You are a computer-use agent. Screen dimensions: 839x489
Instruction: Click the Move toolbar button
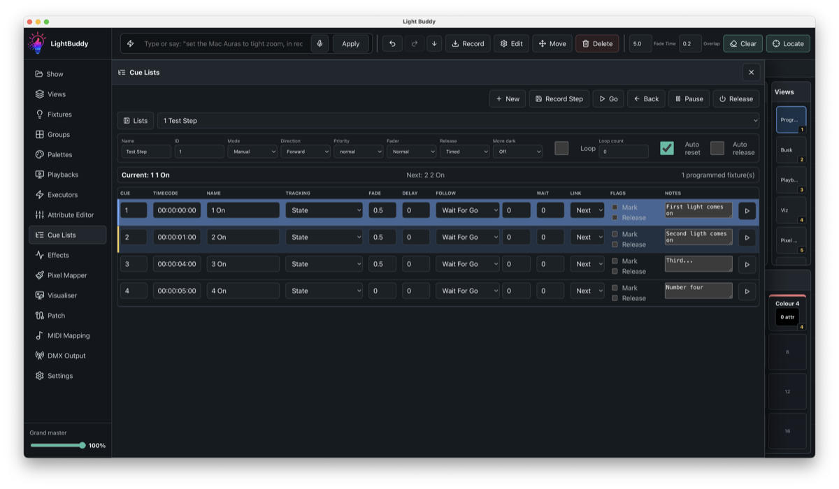[x=552, y=43]
